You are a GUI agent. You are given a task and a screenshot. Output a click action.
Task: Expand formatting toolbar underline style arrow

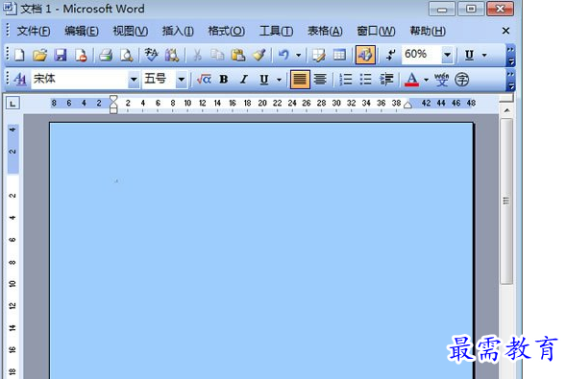click(279, 79)
